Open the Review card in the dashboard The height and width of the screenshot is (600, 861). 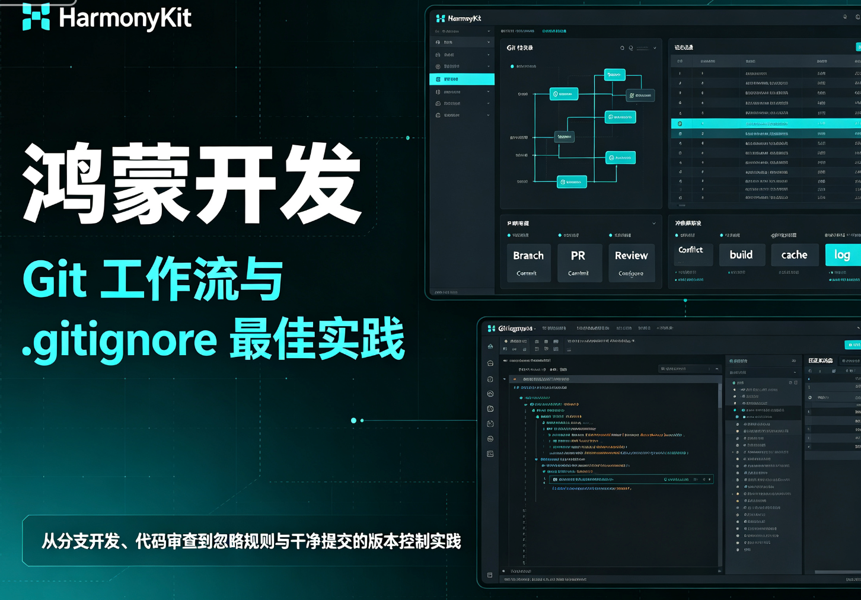pyautogui.click(x=631, y=263)
